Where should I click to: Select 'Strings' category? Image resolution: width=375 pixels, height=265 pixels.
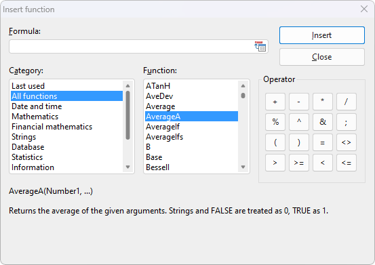point(66,137)
